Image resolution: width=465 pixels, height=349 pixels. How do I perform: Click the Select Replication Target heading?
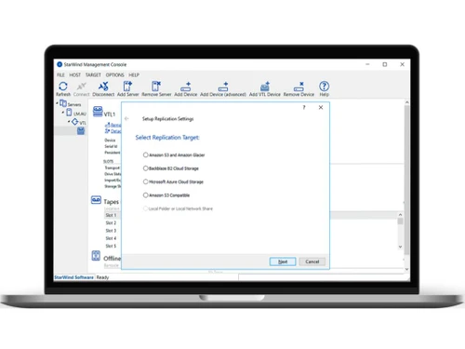(x=167, y=138)
